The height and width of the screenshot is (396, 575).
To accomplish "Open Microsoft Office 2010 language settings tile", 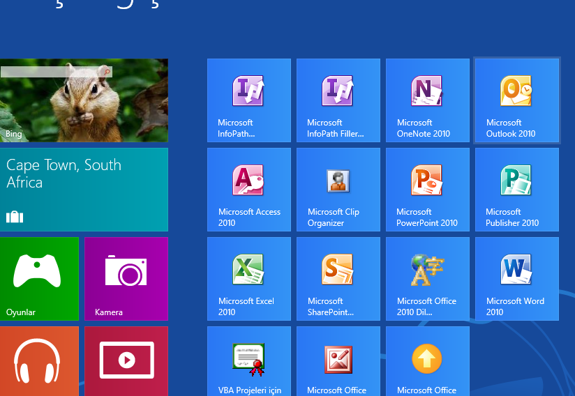I will 427,279.
